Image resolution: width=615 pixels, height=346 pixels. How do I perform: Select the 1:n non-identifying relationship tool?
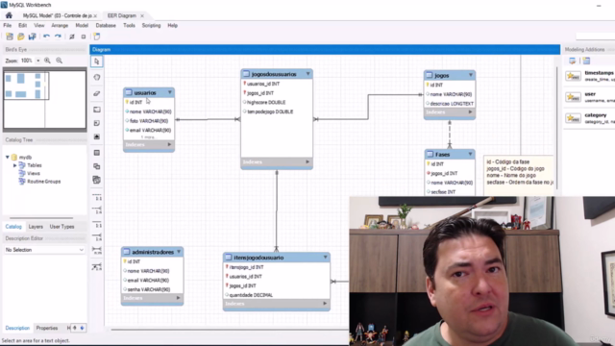(x=97, y=210)
